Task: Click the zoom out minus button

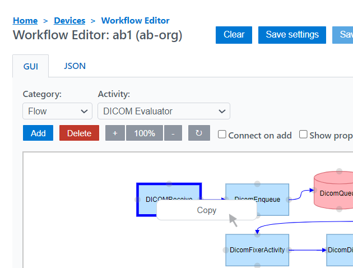Action: coord(173,133)
